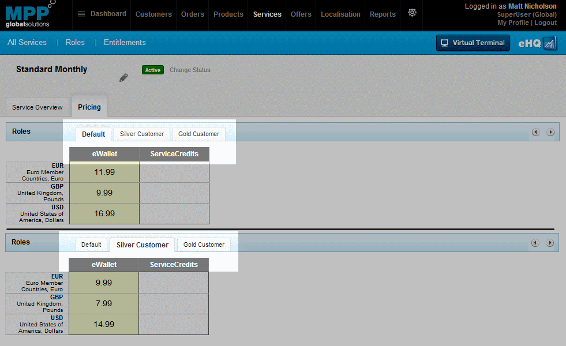Select Gold Customer tab in first Roles bar

pyautogui.click(x=198, y=134)
